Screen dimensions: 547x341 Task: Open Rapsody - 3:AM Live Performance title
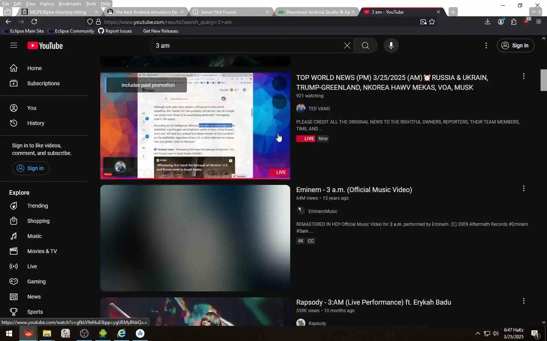pos(374,302)
